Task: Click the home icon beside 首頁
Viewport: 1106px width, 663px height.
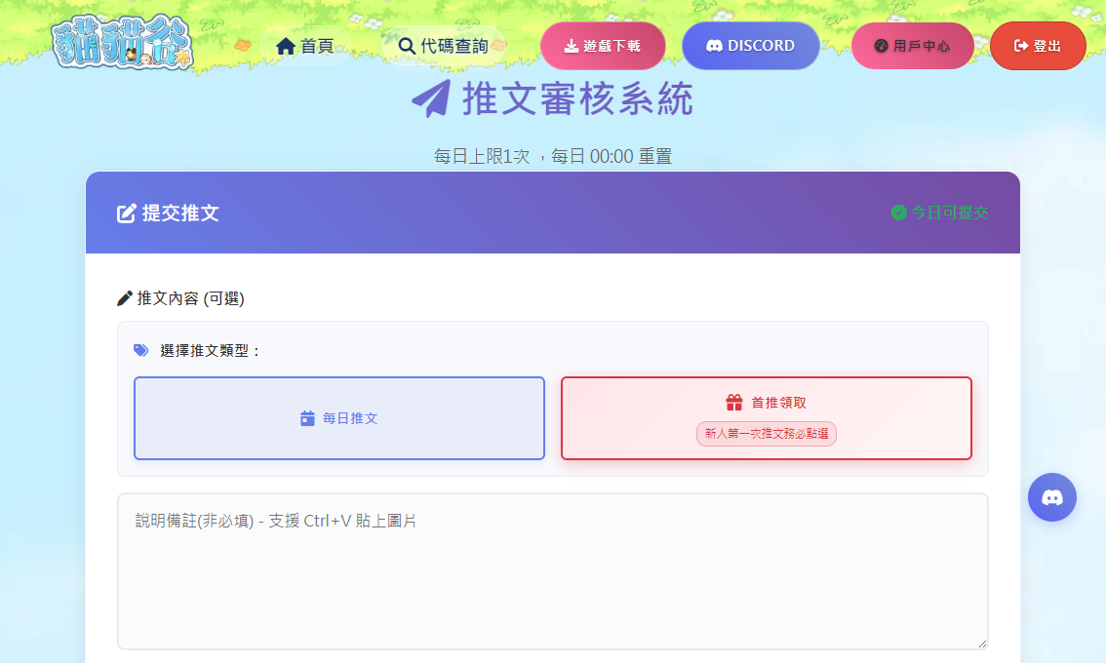Action: click(284, 44)
